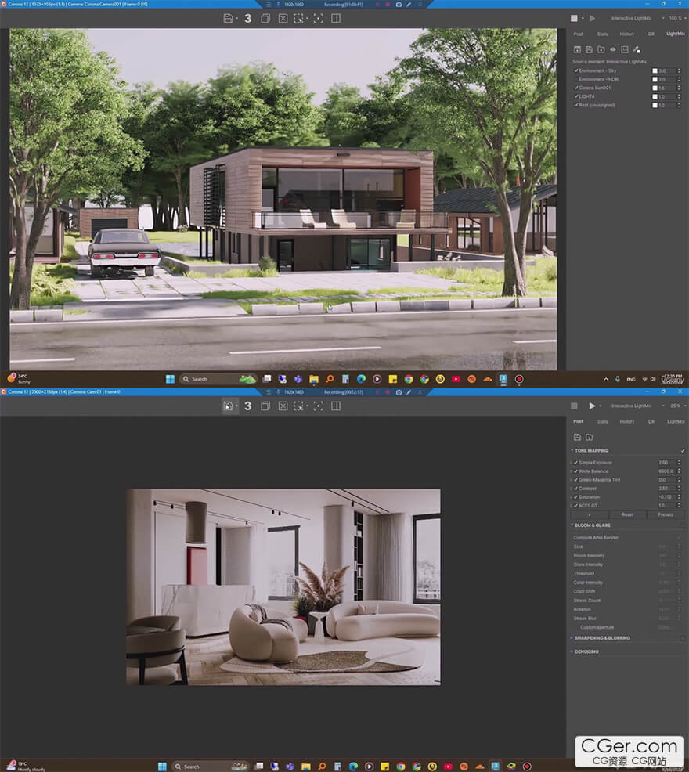Toggle the A/B comparison icon in the upper window

pos(336,19)
